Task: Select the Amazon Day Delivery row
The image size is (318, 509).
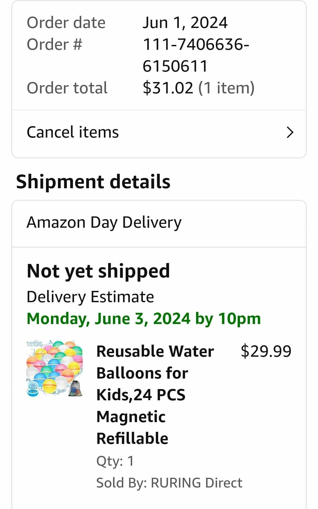Action: point(104,222)
